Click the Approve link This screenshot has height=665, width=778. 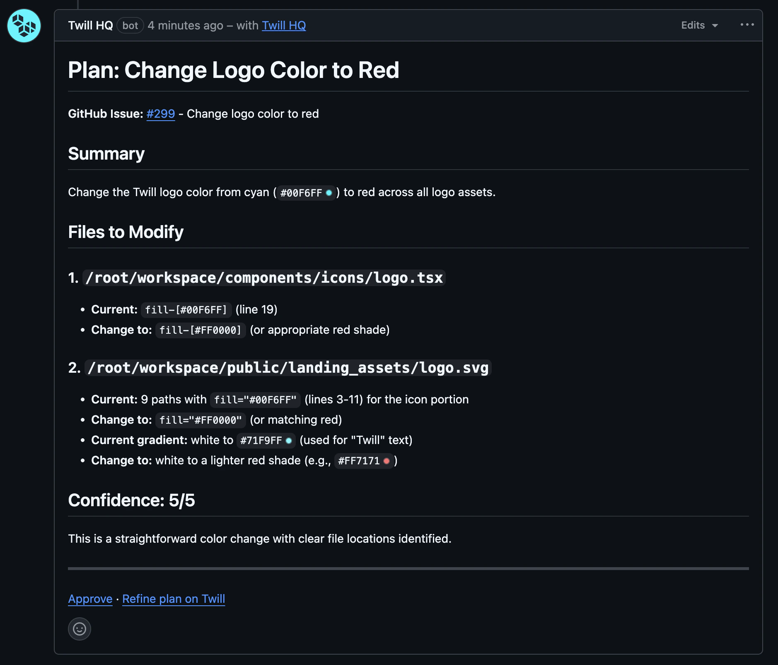tap(90, 599)
